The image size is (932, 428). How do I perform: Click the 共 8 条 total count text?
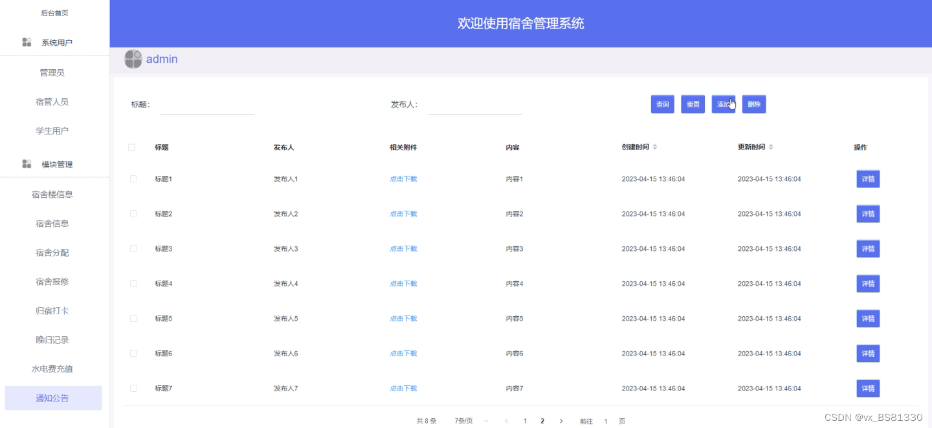[x=427, y=421]
